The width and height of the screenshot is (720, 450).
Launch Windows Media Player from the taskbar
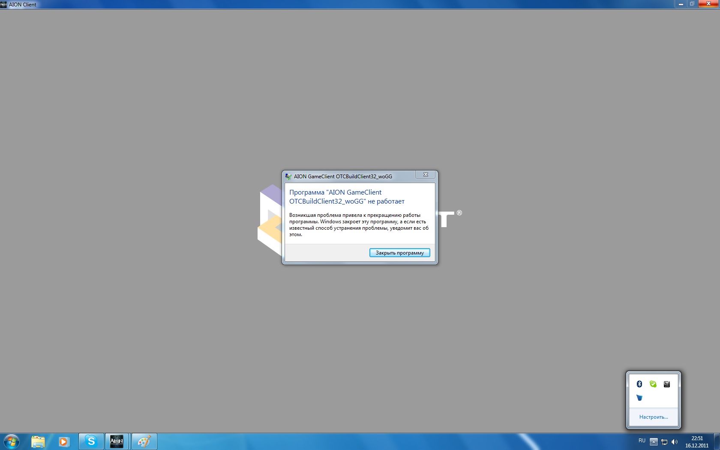(x=64, y=441)
